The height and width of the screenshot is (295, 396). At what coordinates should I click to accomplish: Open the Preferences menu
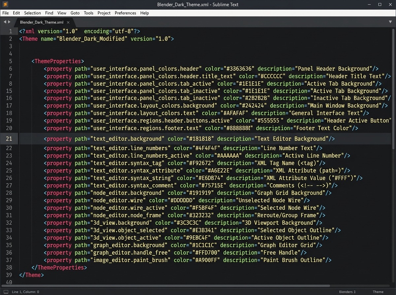pyautogui.click(x=125, y=13)
